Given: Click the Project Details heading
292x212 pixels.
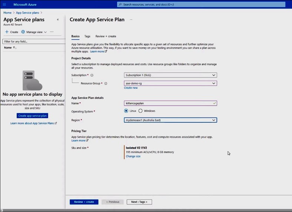Looking at the screenshot, I should (x=81, y=58).
